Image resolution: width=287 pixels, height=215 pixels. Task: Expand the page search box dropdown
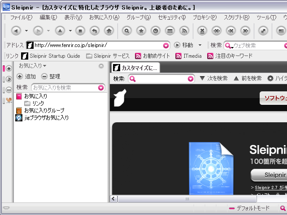191,79
